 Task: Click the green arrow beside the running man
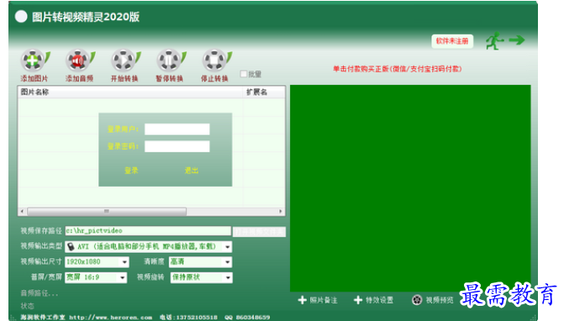[x=517, y=39]
